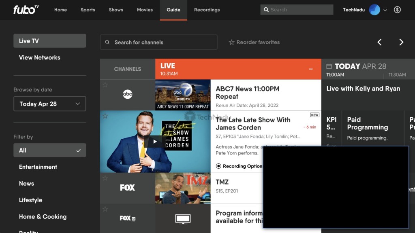This screenshot has height=233, width=415.
Task: Click the fuboTV logo
Action: [x=26, y=10]
